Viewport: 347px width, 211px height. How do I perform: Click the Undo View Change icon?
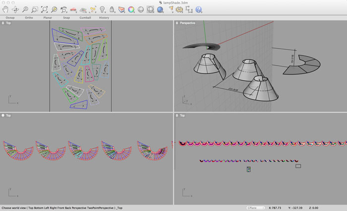tap(64, 9)
